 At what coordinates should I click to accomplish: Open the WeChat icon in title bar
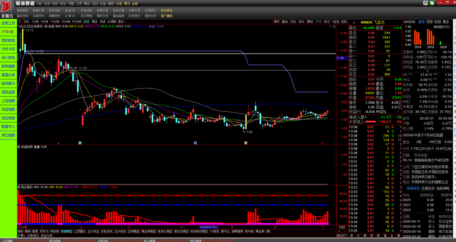coord(432,3)
